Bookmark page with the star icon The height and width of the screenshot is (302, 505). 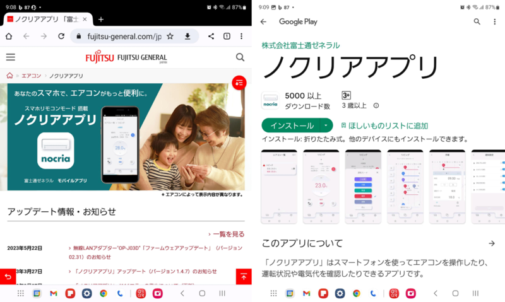(170, 37)
